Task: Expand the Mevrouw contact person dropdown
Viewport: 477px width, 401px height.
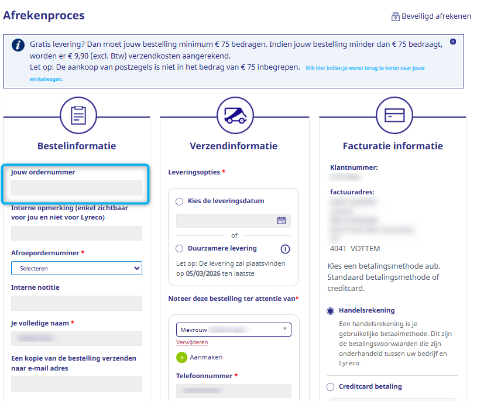Action: tap(234, 329)
